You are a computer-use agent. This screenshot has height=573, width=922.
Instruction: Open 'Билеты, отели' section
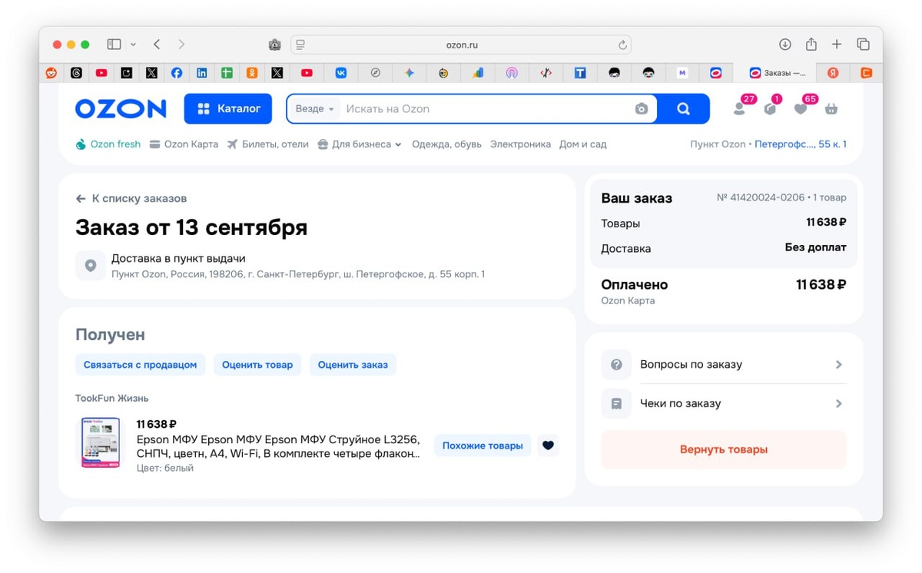[x=267, y=144]
